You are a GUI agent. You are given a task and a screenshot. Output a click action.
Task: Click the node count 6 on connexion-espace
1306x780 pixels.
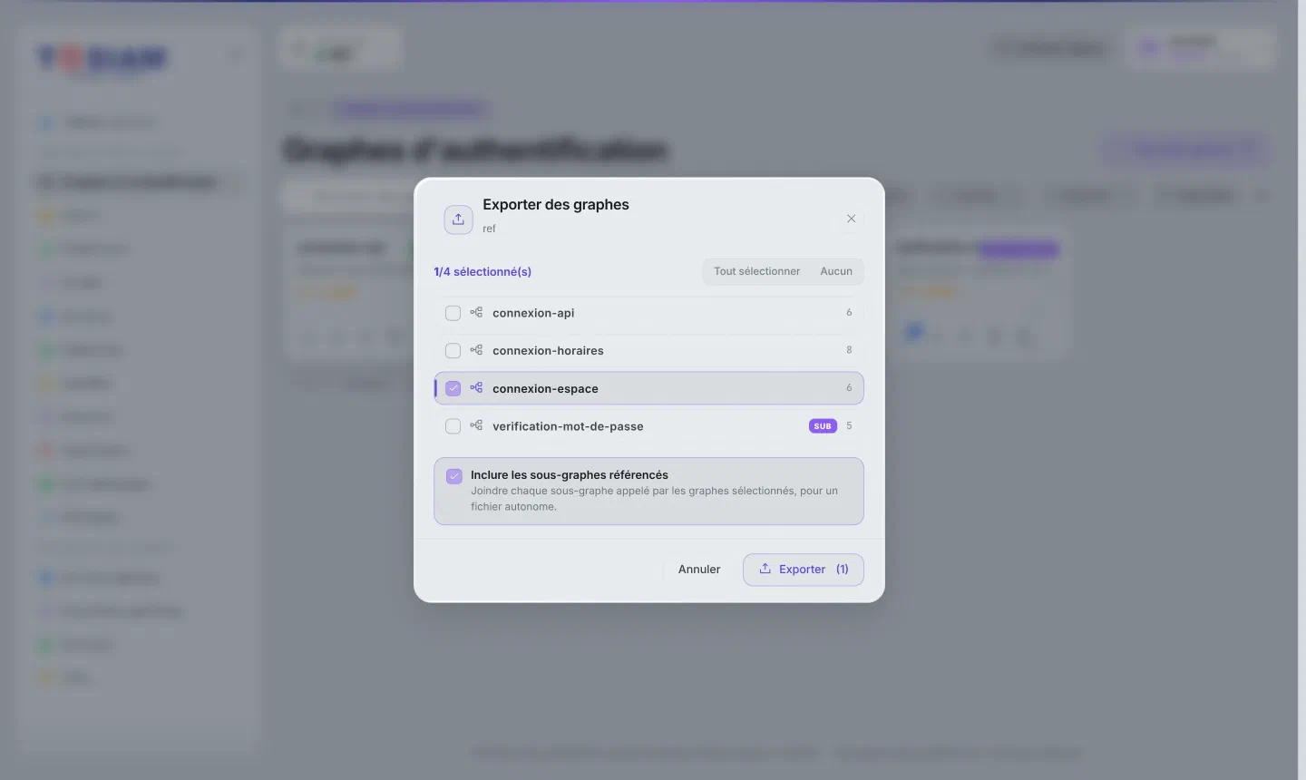[x=849, y=387]
